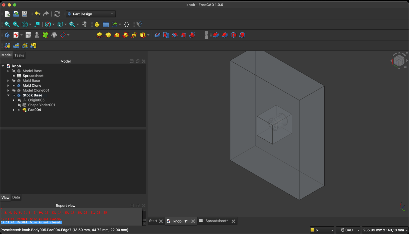Switch to the Model tab

coord(6,55)
